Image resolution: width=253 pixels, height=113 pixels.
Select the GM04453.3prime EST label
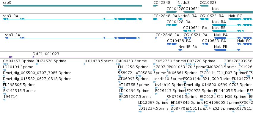tap(18, 61)
